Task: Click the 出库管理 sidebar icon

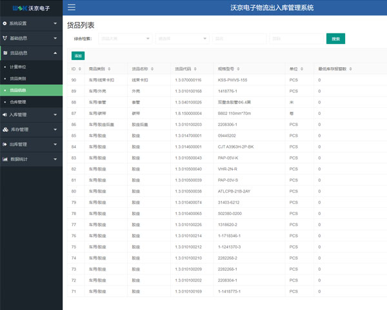Action: [5, 144]
